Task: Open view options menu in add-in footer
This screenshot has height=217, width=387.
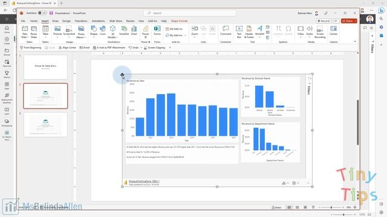Action: pos(296,183)
